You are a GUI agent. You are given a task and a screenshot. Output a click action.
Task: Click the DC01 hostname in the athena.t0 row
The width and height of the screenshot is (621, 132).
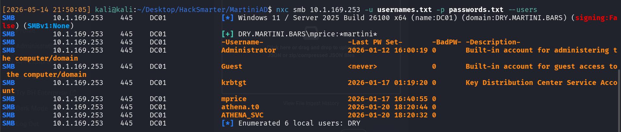tap(158, 107)
